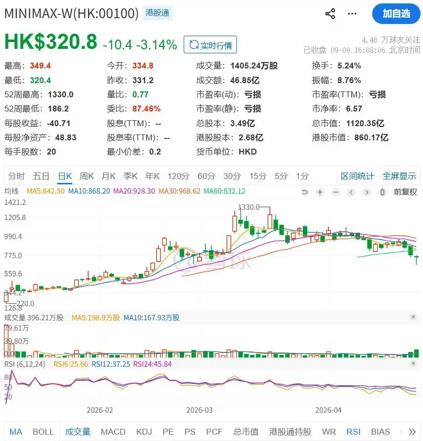Select the 月K chart tab

pyautogui.click(x=108, y=176)
